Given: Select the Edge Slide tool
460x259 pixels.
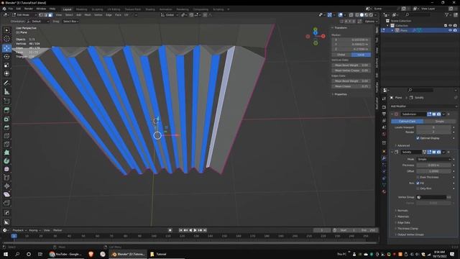Looking at the screenshot, I should tap(6, 178).
